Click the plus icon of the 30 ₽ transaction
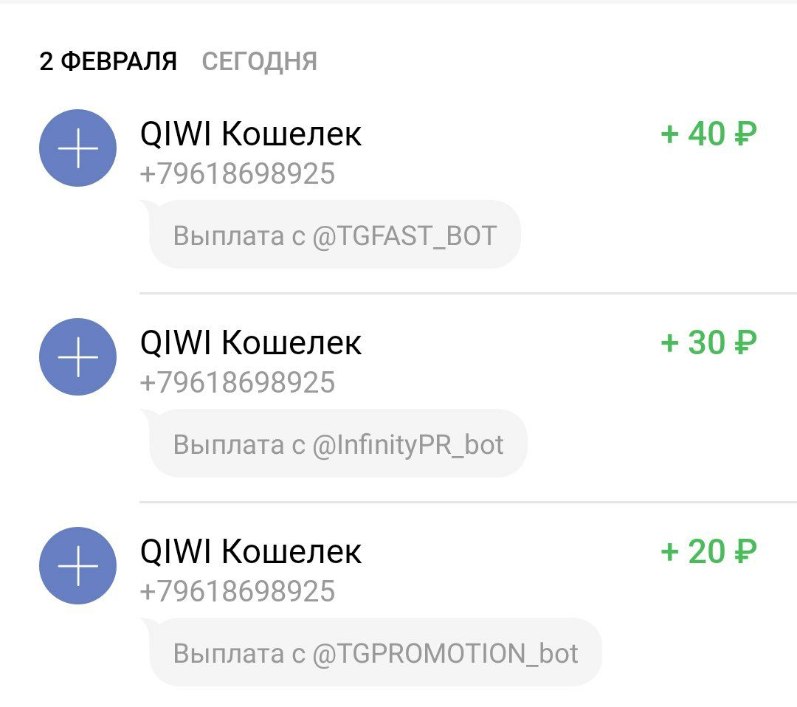The height and width of the screenshot is (707, 797). 77,356
